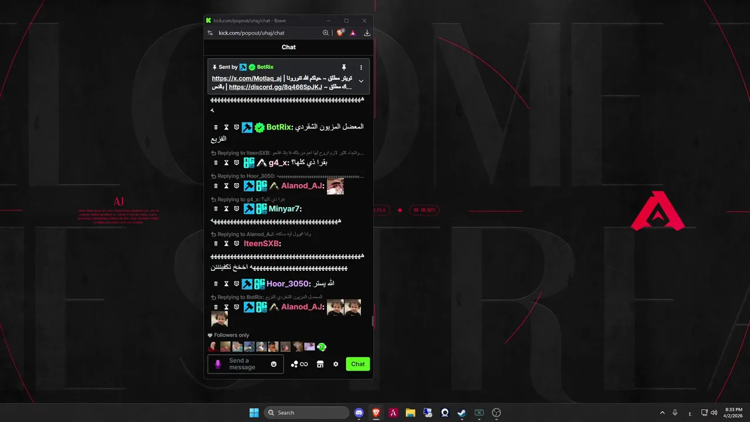Open Steam from the taskbar

coord(462,413)
